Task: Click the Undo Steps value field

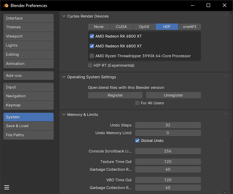Action: pos(168,125)
